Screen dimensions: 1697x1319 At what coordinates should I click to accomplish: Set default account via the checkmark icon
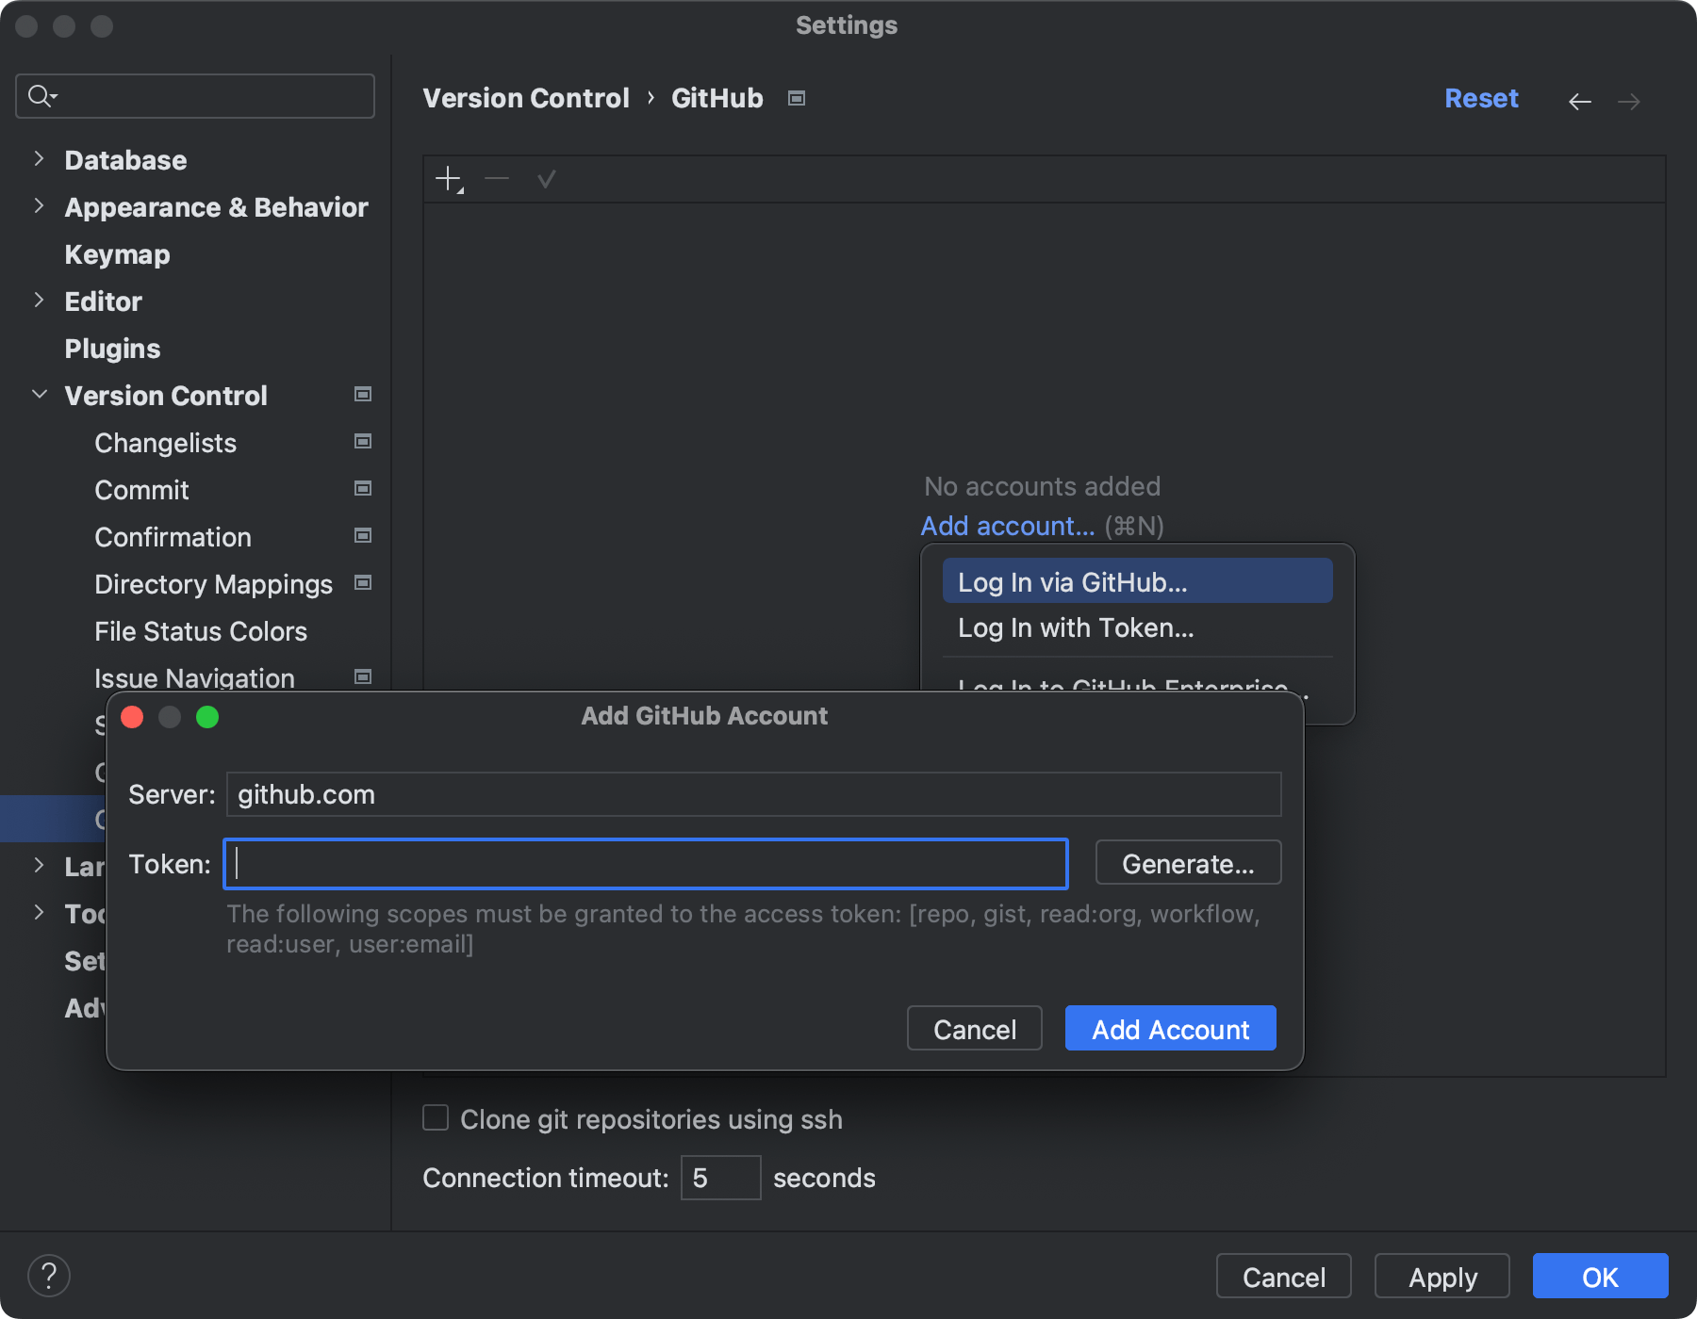click(546, 178)
